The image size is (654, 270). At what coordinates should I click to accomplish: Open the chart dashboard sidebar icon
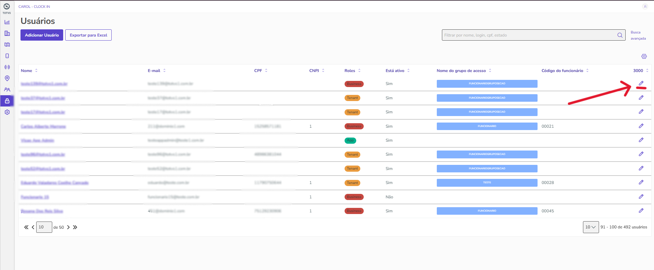click(x=7, y=22)
